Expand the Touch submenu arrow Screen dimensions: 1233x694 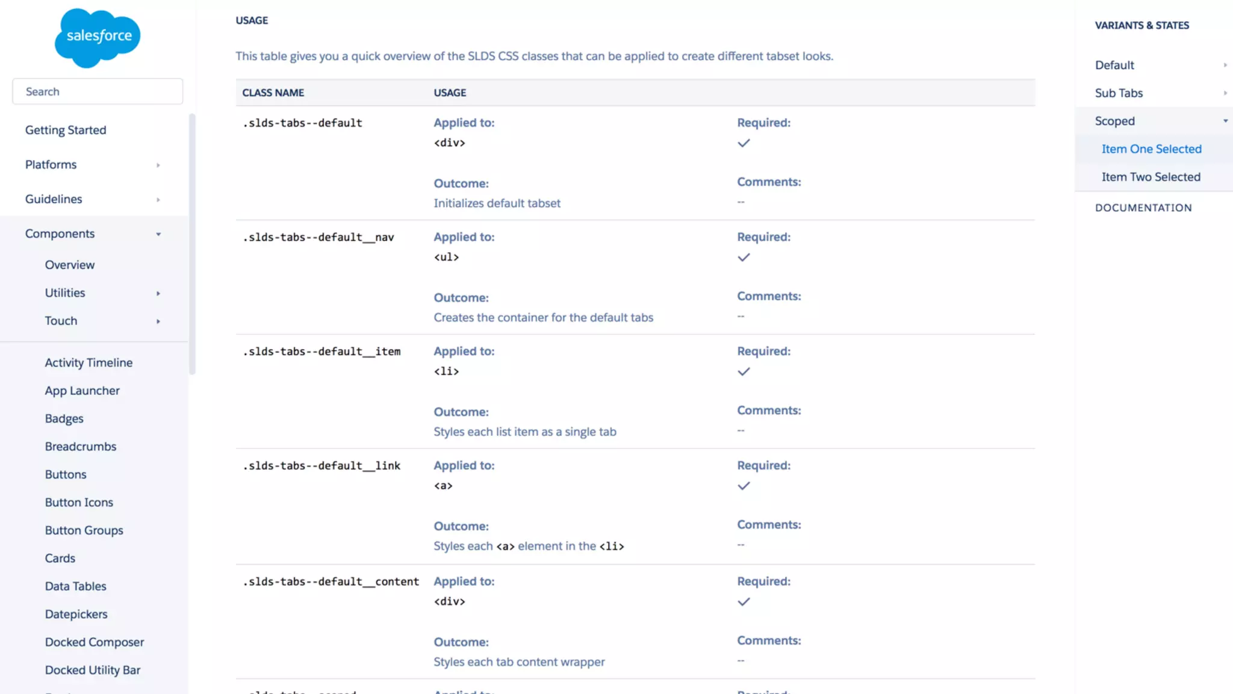coord(158,321)
